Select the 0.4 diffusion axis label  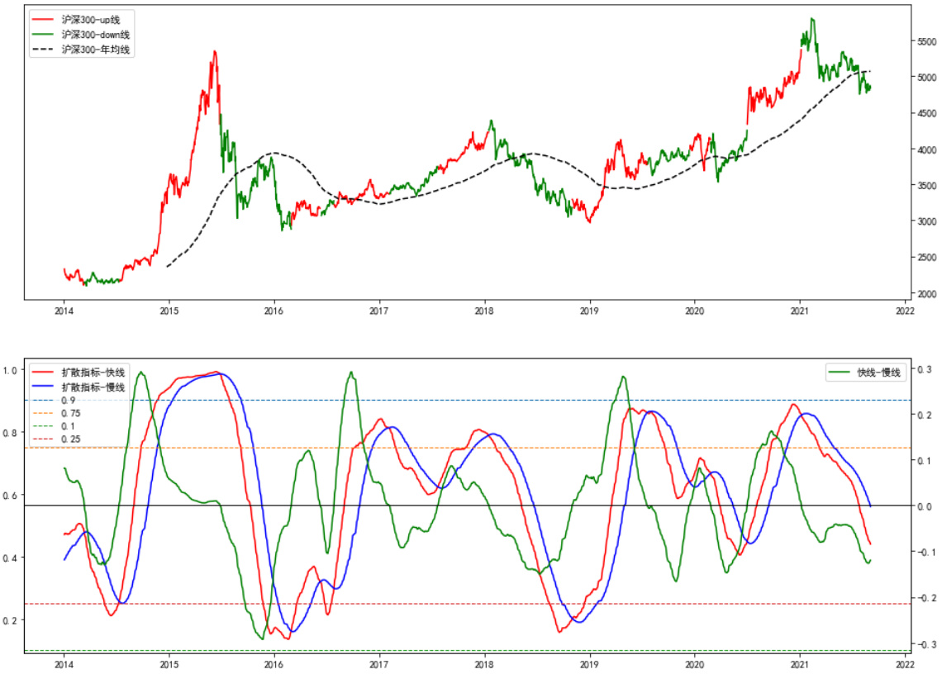click(x=10, y=558)
